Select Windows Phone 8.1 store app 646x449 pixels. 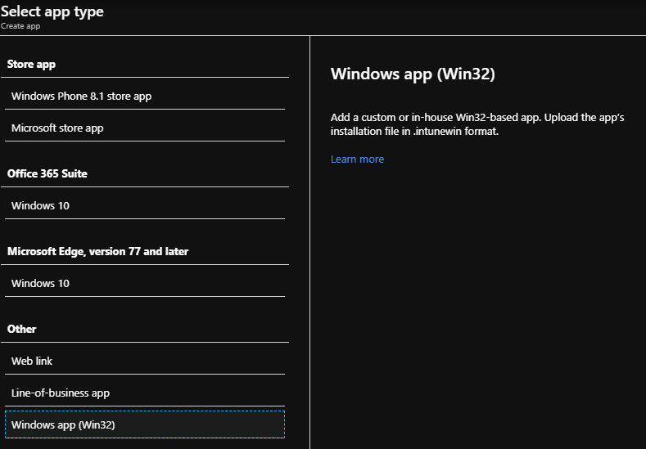pyautogui.click(x=145, y=96)
